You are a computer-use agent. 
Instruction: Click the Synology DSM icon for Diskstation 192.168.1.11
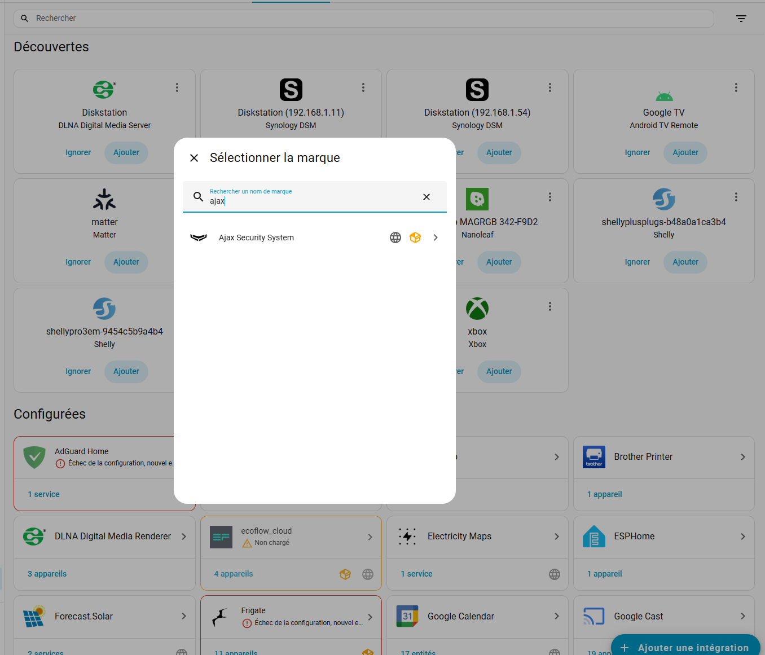(x=291, y=89)
